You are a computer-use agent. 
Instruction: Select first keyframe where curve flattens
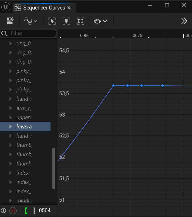113,86
